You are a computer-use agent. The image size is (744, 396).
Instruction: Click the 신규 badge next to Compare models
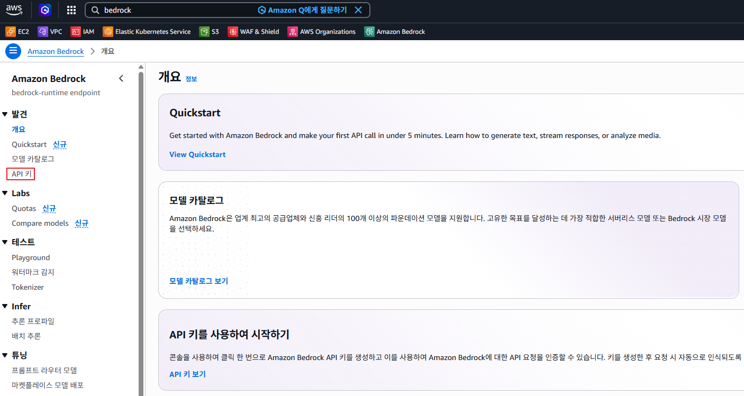pyautogui.click(x=81, y=223)
